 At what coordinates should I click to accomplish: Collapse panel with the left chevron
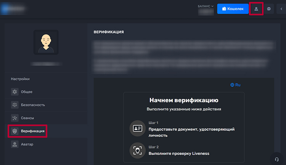(x=281, y=9)
